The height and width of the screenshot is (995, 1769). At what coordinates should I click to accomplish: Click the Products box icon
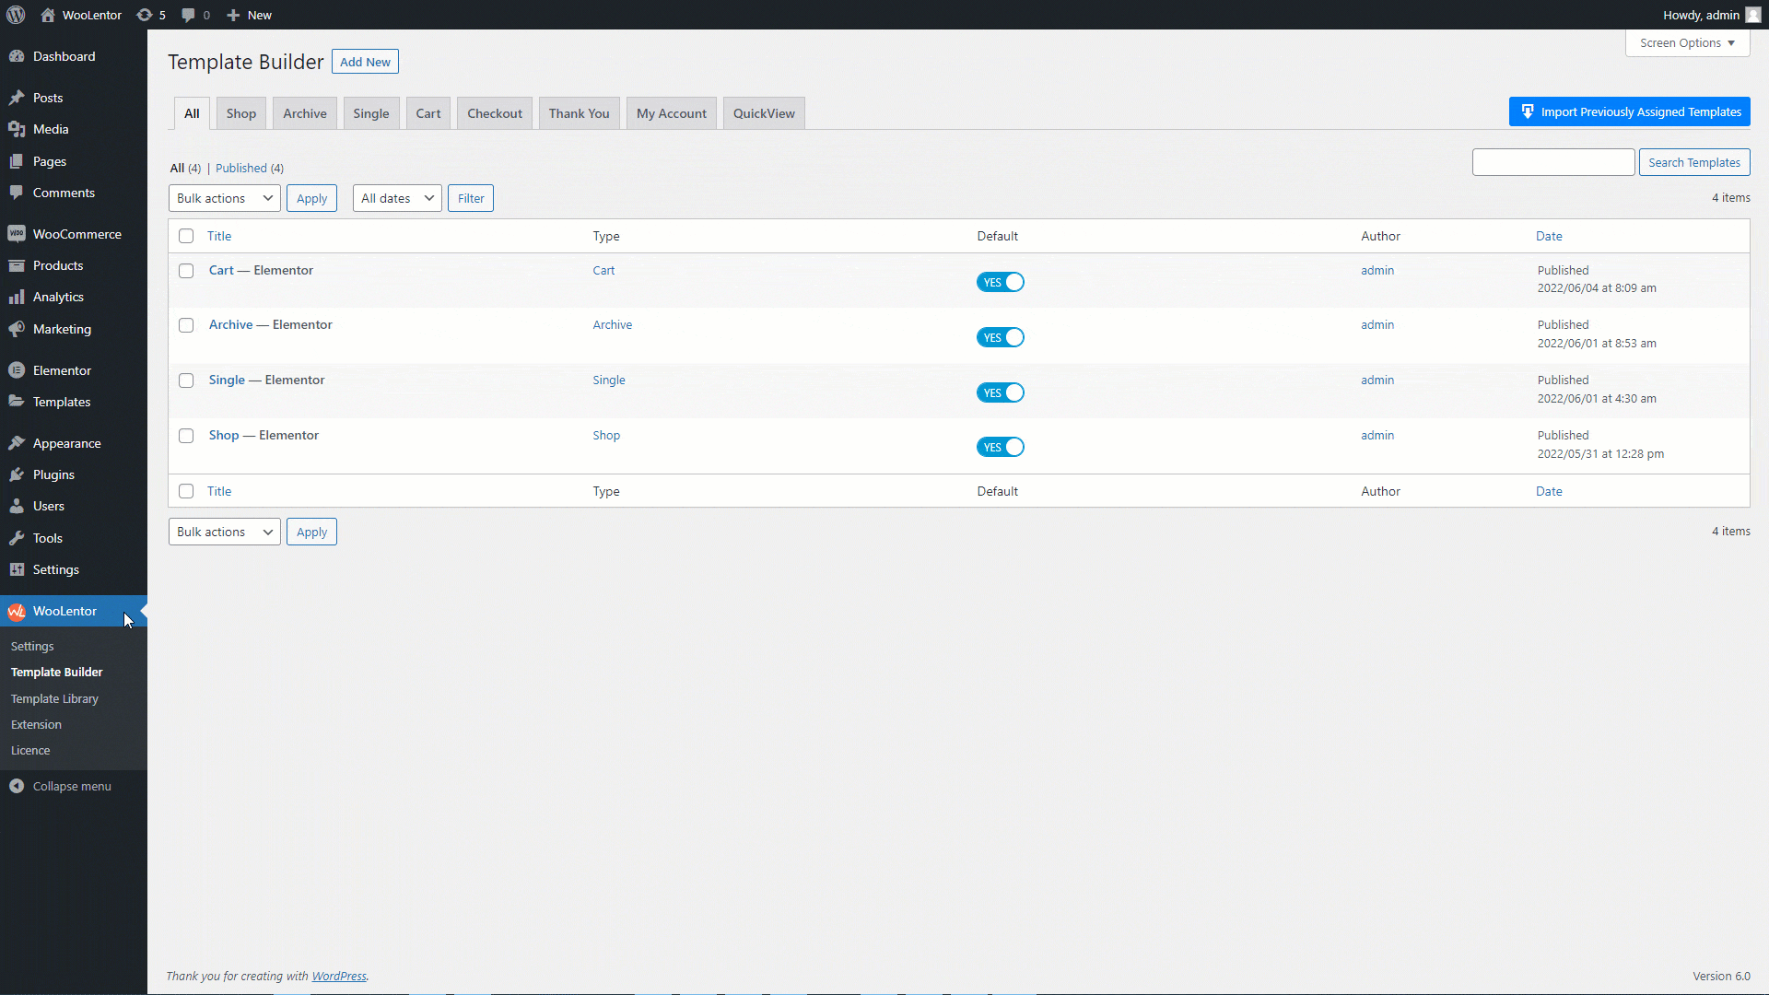tap(17, 265)
